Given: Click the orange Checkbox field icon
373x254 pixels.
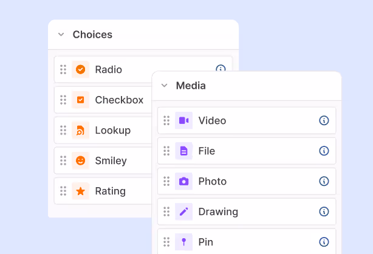Looking at the screenshot, I should 80,100.
